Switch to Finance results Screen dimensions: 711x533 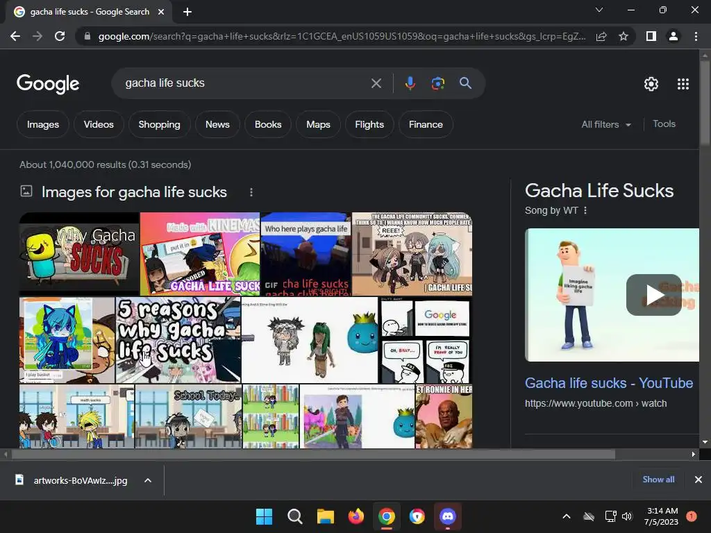[x=426, y=124]
